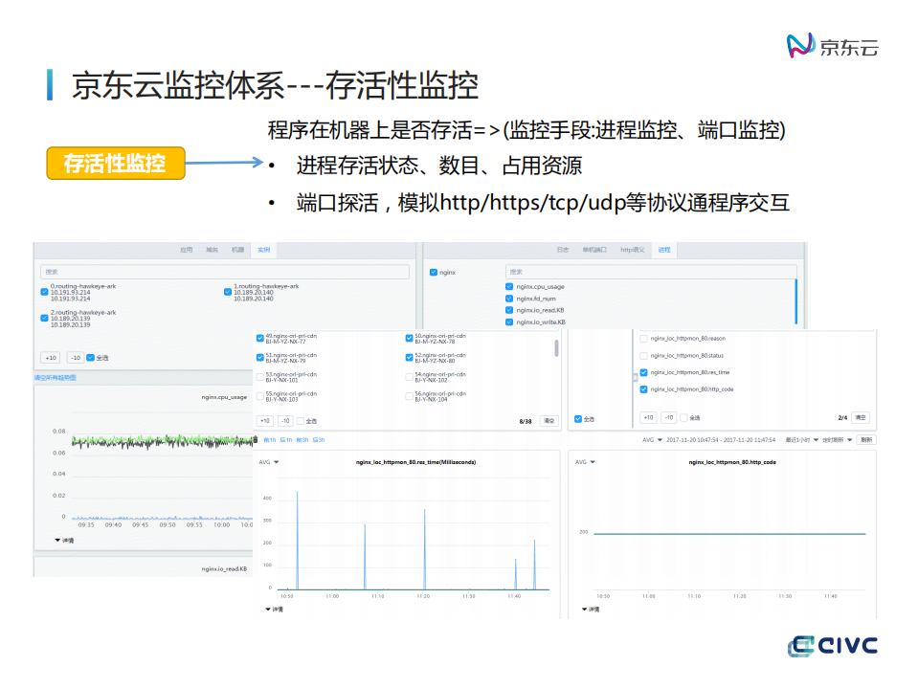Viewport: 918px width, 688px height.
Task: Check host 53.nginx-ori-pri-cdn BJ-Y-NX-101
Action: [x=259, y=376]
